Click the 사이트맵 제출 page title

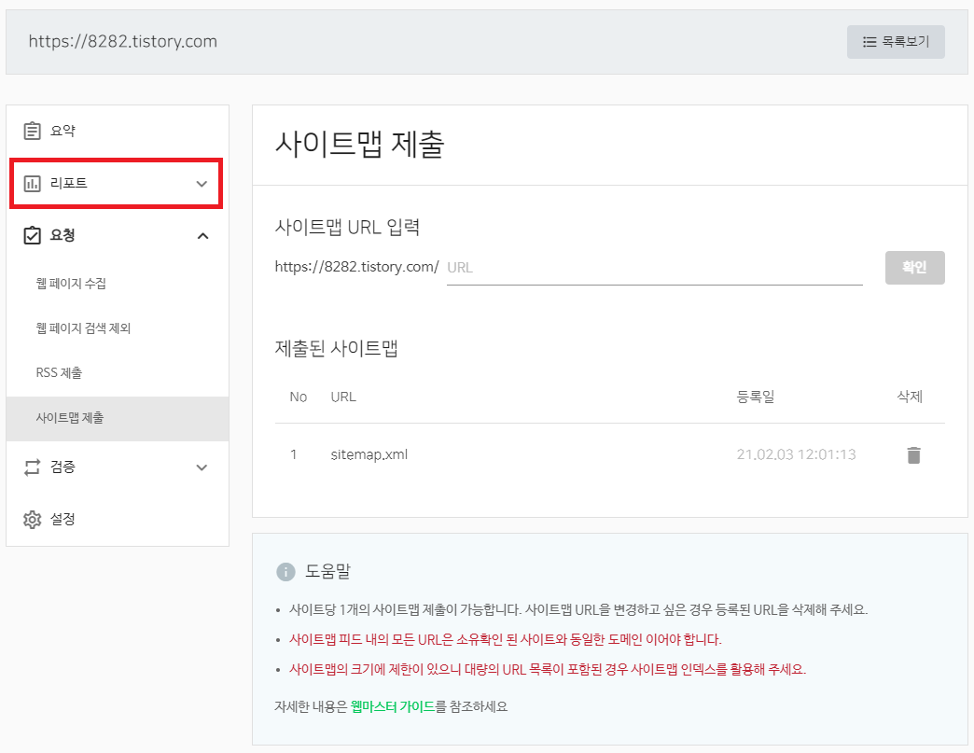coord(360,144)
